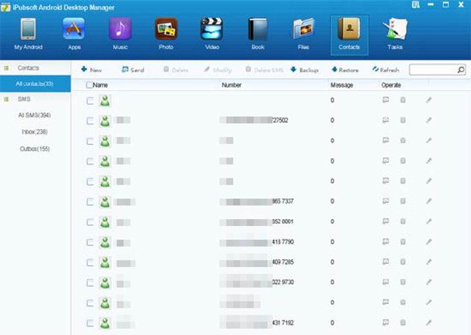The height and width of the screenshot is (335, 471).
Task: Open the title bar feedback icon
Action: tap(416, 4)
